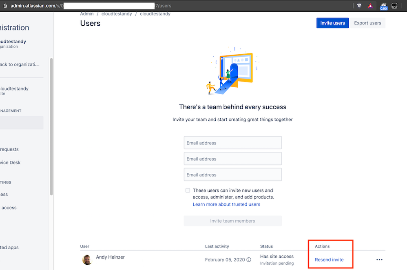Open the more actions ellipsis for Andy Heinzer

379,260
